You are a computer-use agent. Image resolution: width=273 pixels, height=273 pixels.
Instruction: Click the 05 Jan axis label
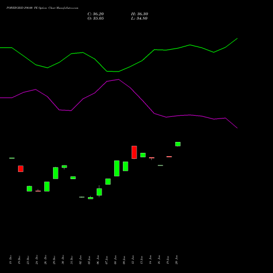point(89,260)
